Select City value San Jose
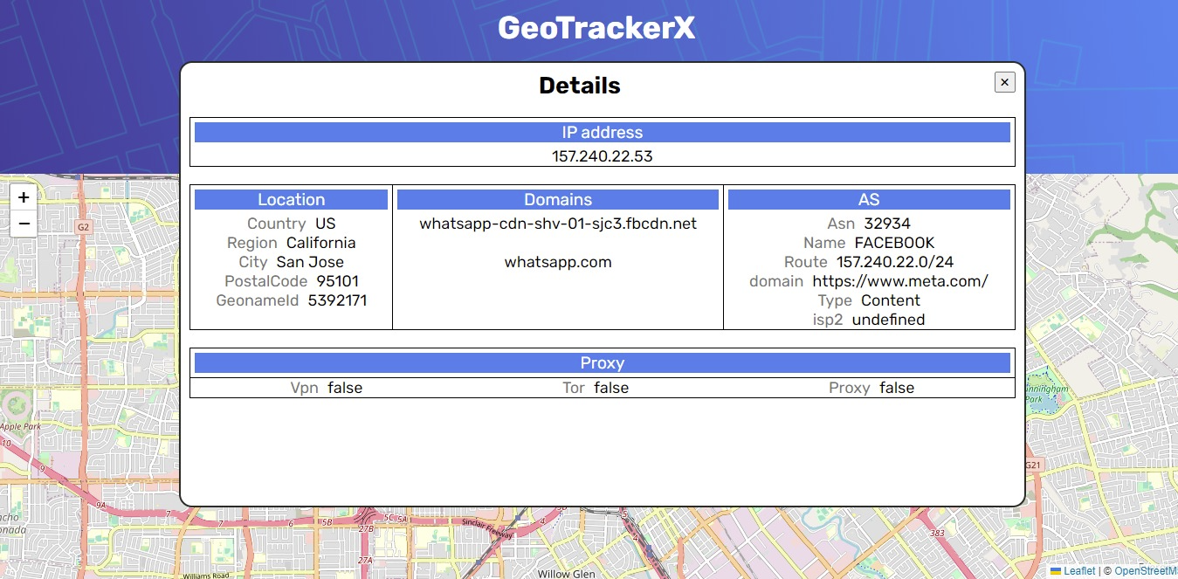Screen dimensions: 1178x579 310,262
